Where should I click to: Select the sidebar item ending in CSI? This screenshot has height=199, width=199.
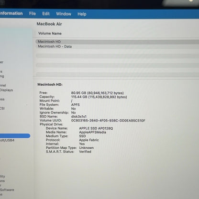point(2,109)
